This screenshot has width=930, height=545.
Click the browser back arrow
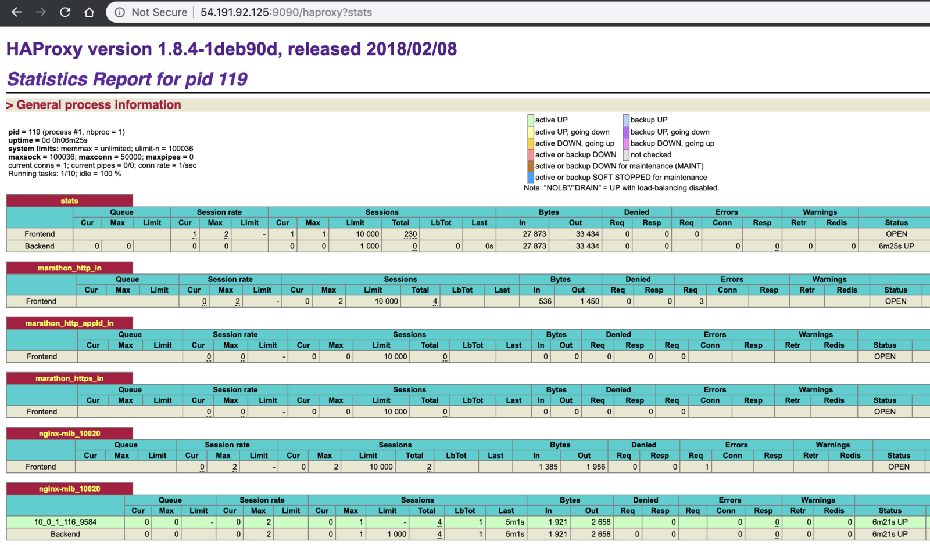click(16, 12)
